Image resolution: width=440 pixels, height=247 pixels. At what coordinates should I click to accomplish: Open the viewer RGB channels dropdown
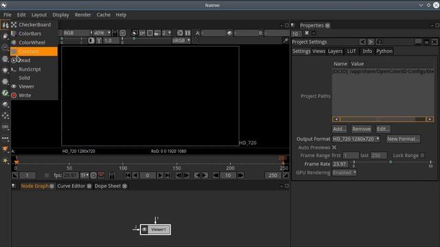[x=77, y=33]
